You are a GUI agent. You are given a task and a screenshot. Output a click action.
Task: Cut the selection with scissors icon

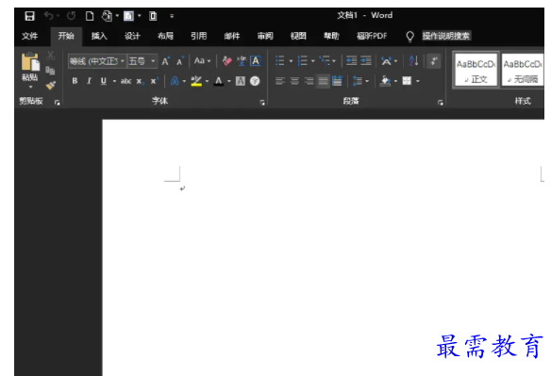click(51, 56)
